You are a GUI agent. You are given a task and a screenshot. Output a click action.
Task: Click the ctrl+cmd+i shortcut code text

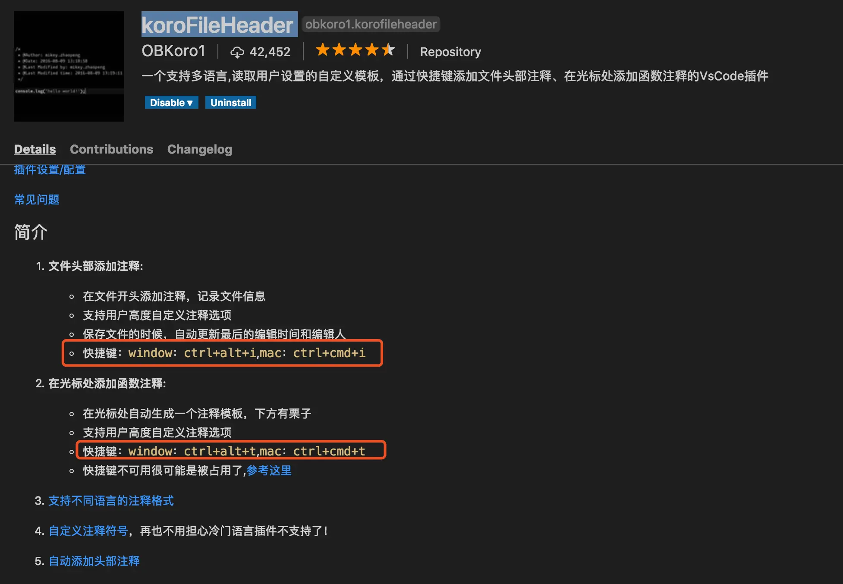(329, 353)
